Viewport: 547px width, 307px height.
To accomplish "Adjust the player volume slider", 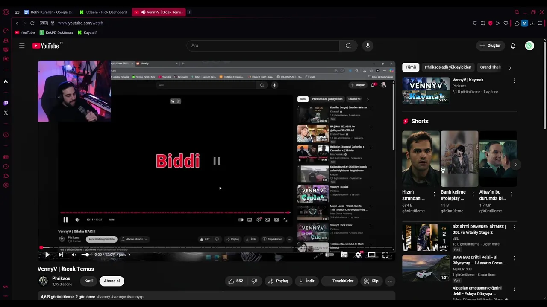I will pos(85,255).
